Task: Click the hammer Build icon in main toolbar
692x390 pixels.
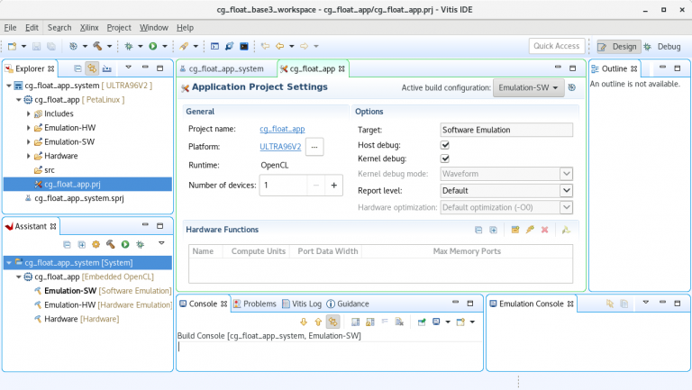Action: [98, 46]
